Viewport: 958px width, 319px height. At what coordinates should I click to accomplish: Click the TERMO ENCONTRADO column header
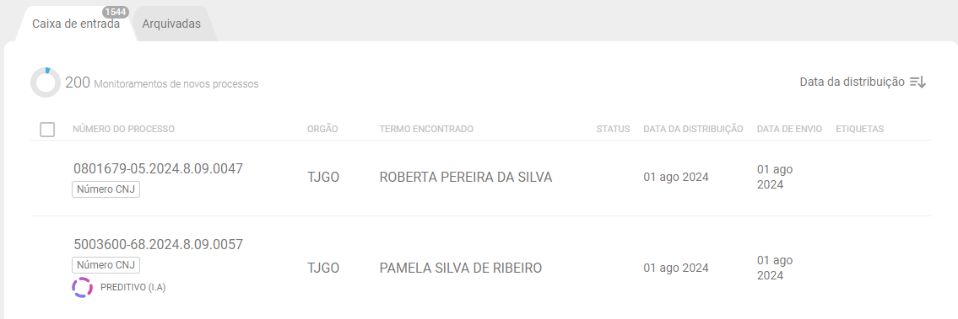(426, 129)
